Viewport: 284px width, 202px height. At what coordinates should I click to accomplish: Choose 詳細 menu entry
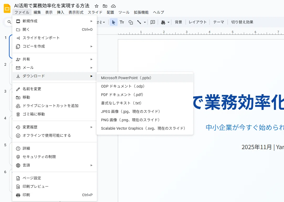(x=55, y=148)
